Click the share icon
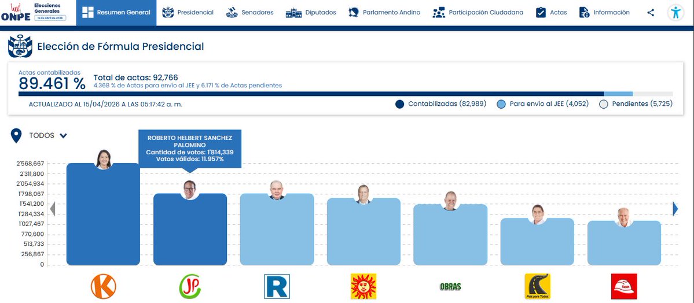694x303 pixels. (x=650, y=13)
